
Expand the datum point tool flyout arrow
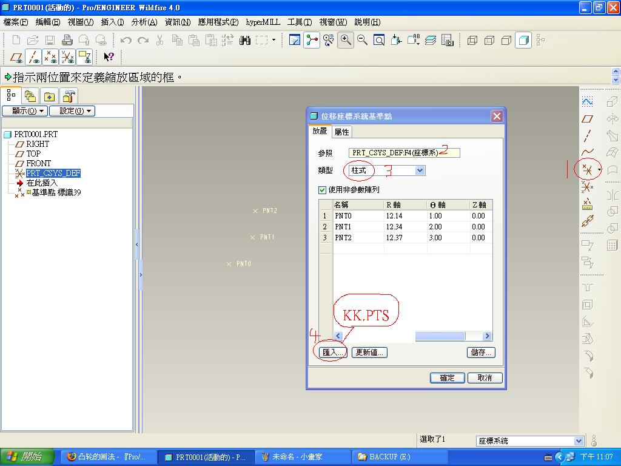600,170
